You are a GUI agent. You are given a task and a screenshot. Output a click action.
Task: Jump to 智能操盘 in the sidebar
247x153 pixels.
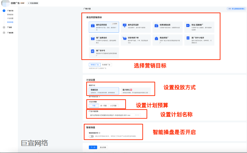pos(10,22)
